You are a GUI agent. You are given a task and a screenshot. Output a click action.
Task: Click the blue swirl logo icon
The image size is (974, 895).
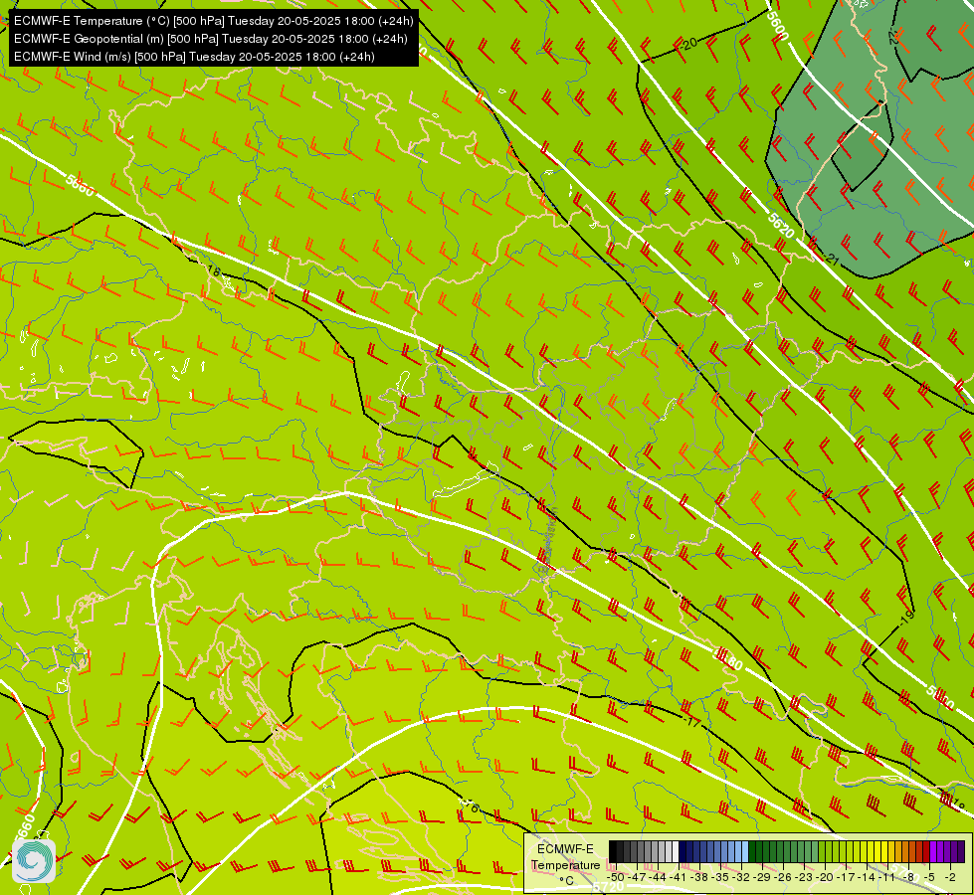(x=34, y=861)
